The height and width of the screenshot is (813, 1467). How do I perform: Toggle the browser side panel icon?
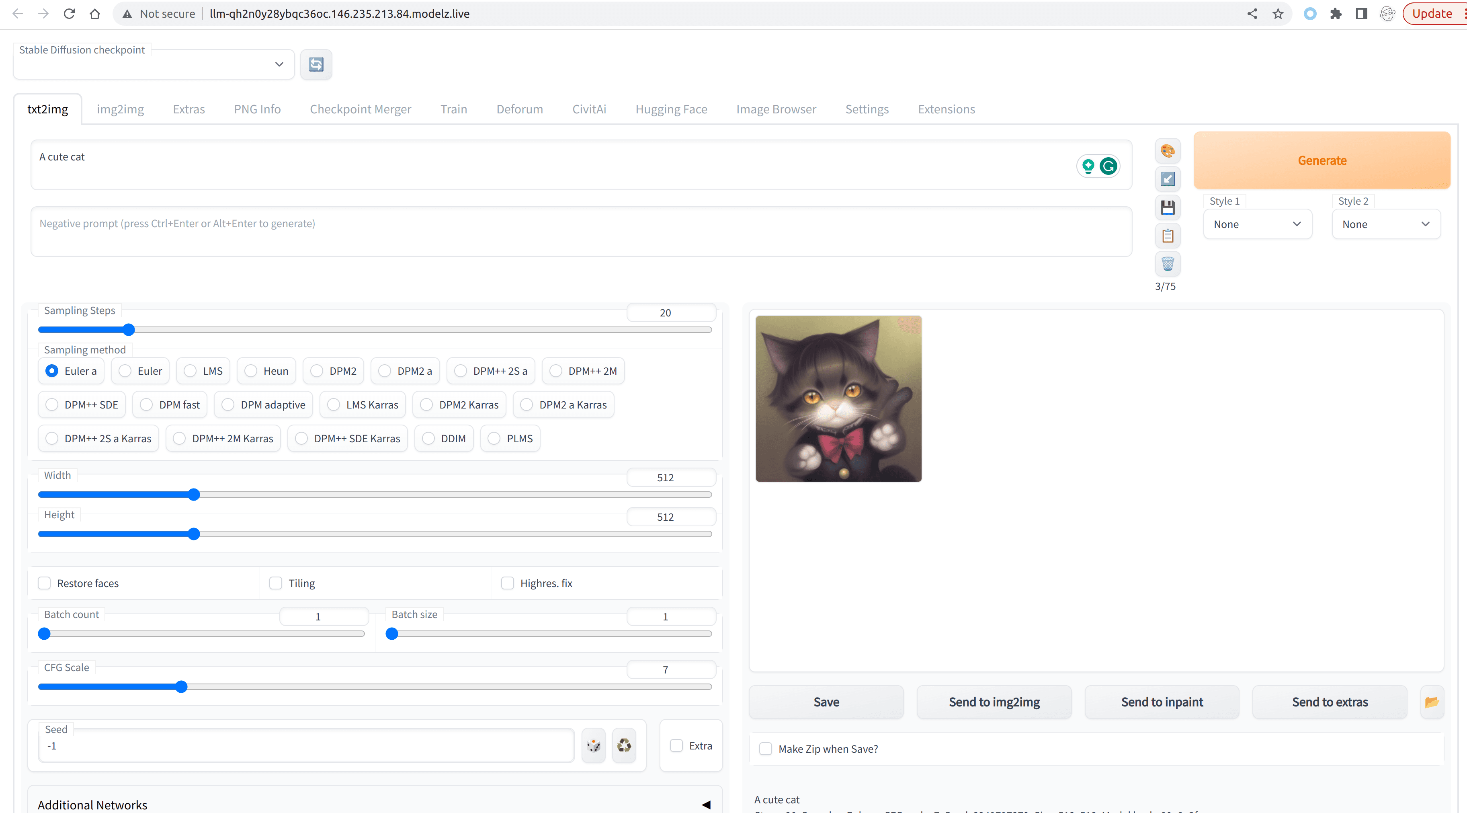tap(1362, 14)
